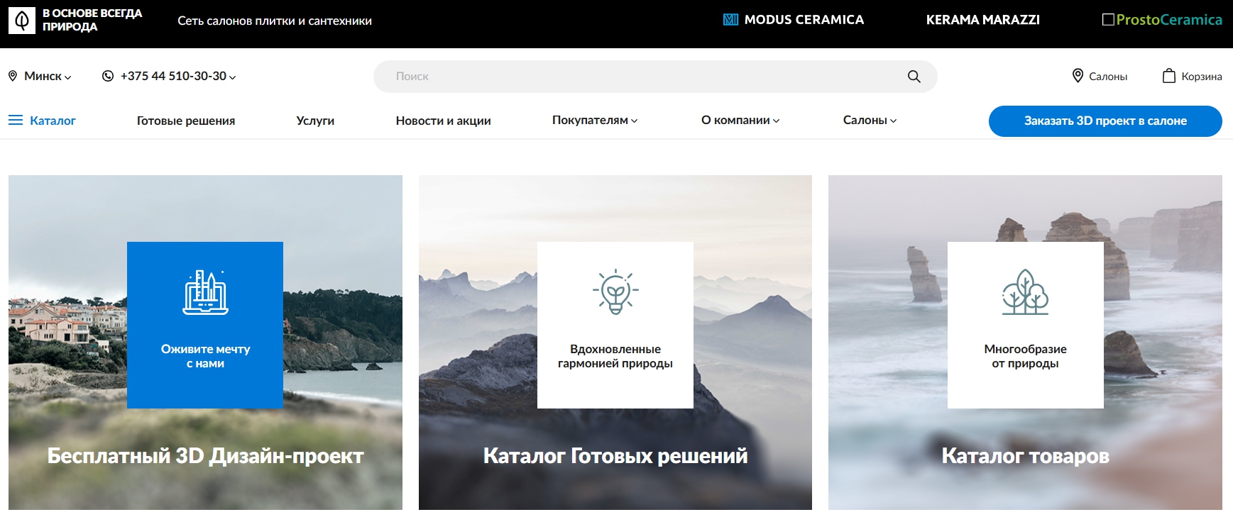The image size is (1233, 517).
Task: Expand the Покупателям menu
Action: (595, 121)
